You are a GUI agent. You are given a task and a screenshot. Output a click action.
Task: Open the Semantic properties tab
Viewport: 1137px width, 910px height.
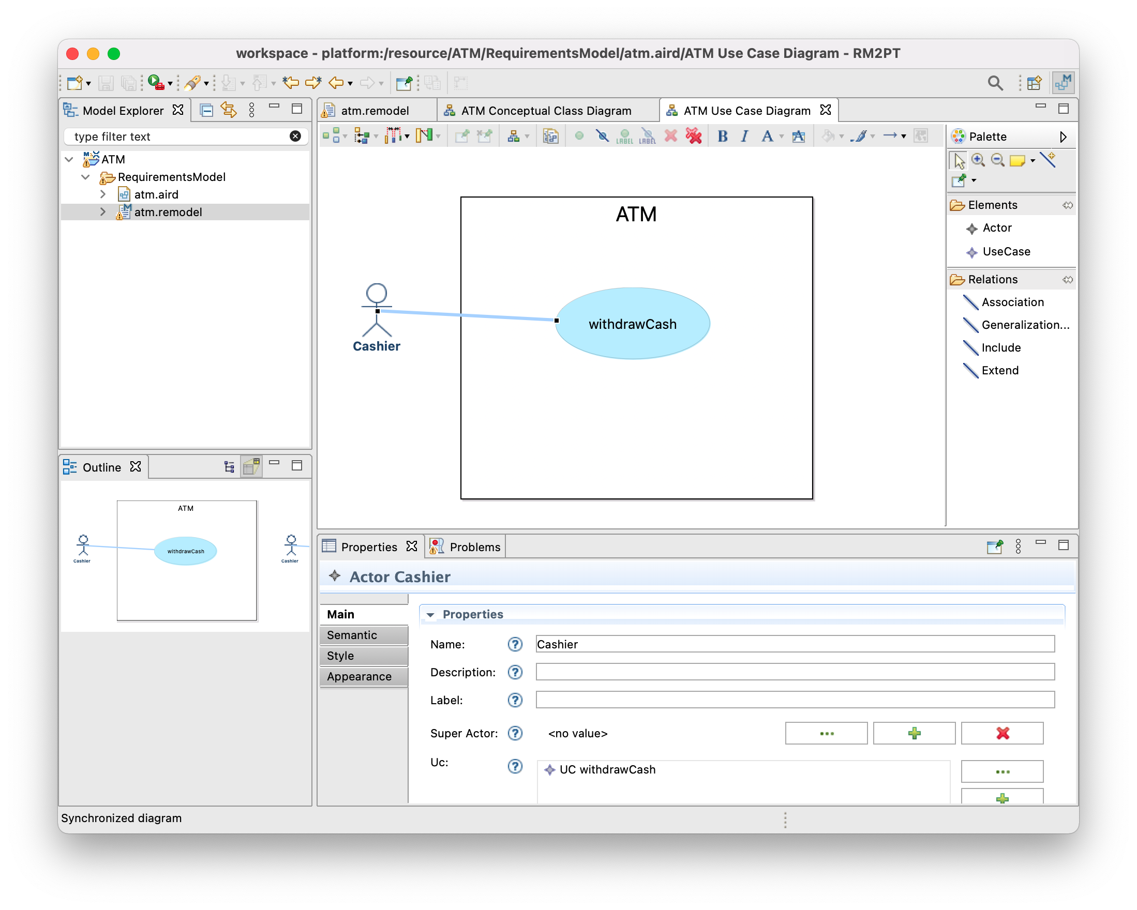tap(352, 635)
